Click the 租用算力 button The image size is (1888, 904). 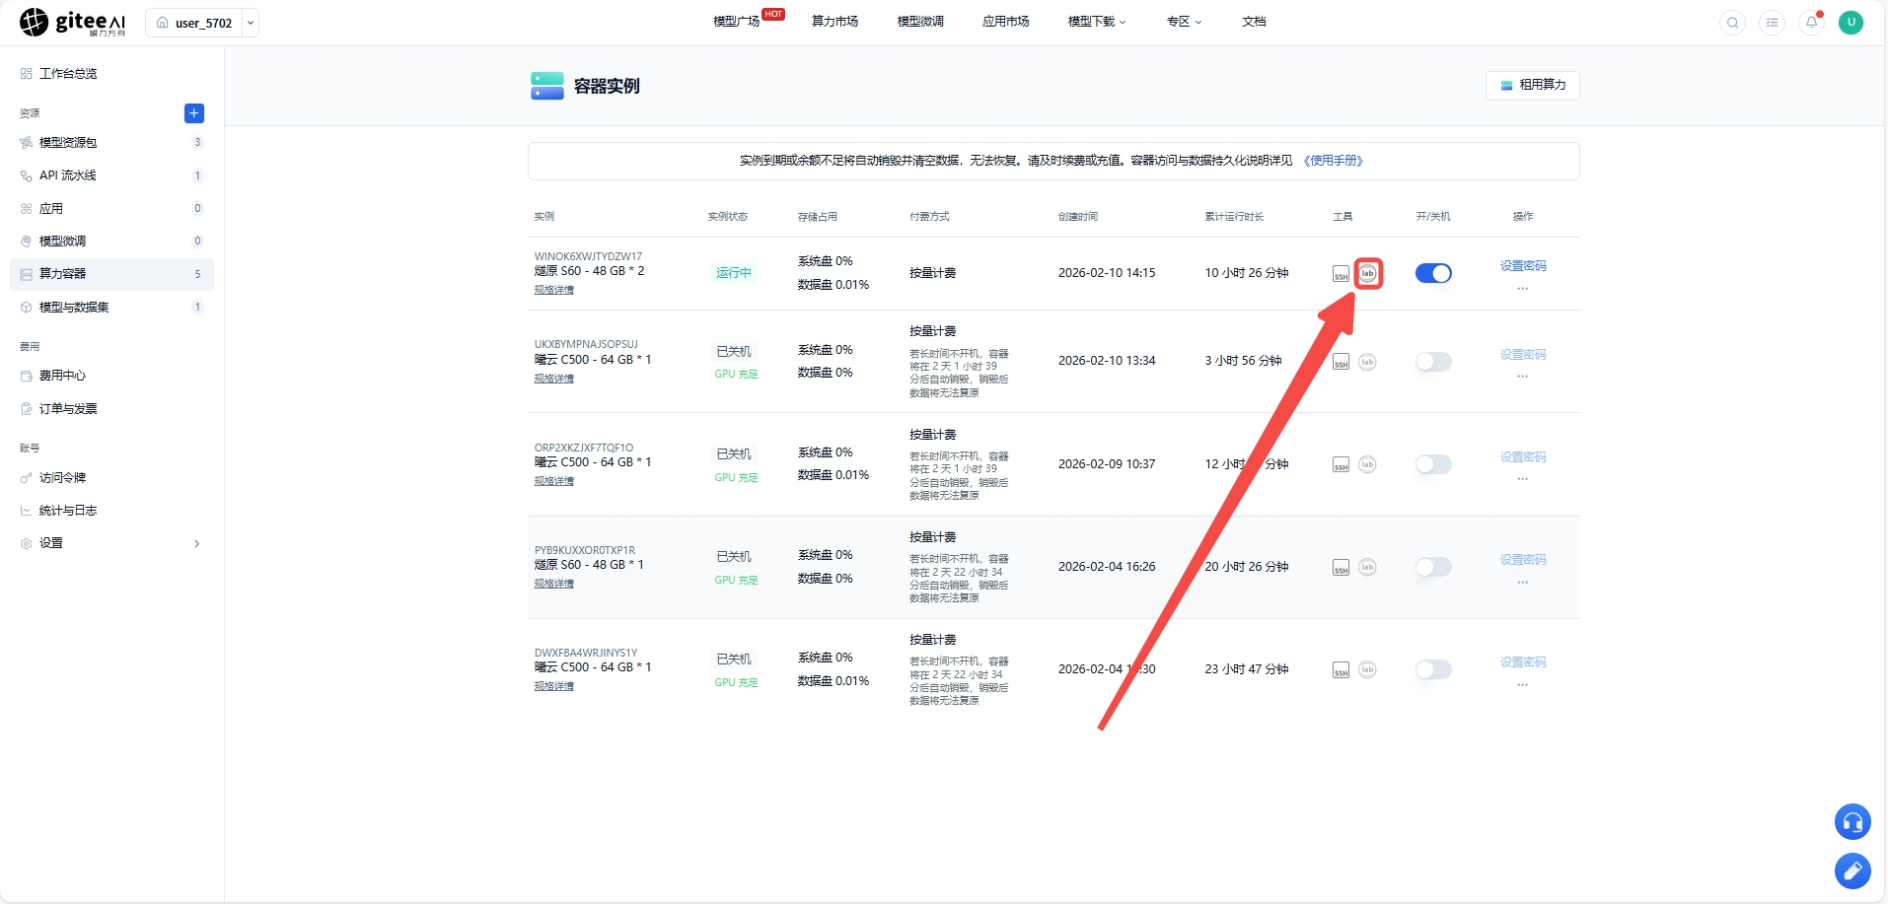[x=1532, y=86]
